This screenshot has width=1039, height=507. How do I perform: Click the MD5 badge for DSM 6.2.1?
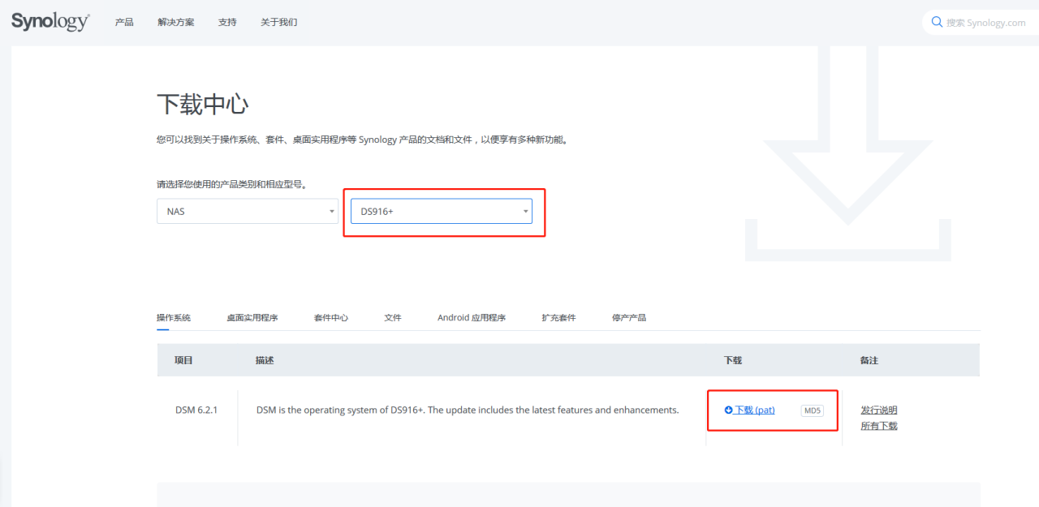pyautogui.click(x=813, y=410)
